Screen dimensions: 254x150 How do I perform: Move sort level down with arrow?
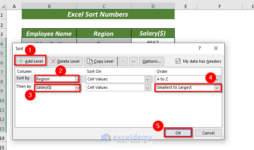tap(133, 61)
